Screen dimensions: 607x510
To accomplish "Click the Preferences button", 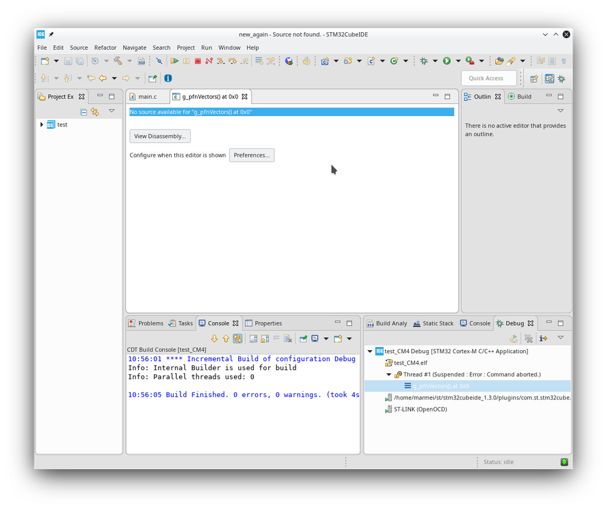I will (252, 155).
